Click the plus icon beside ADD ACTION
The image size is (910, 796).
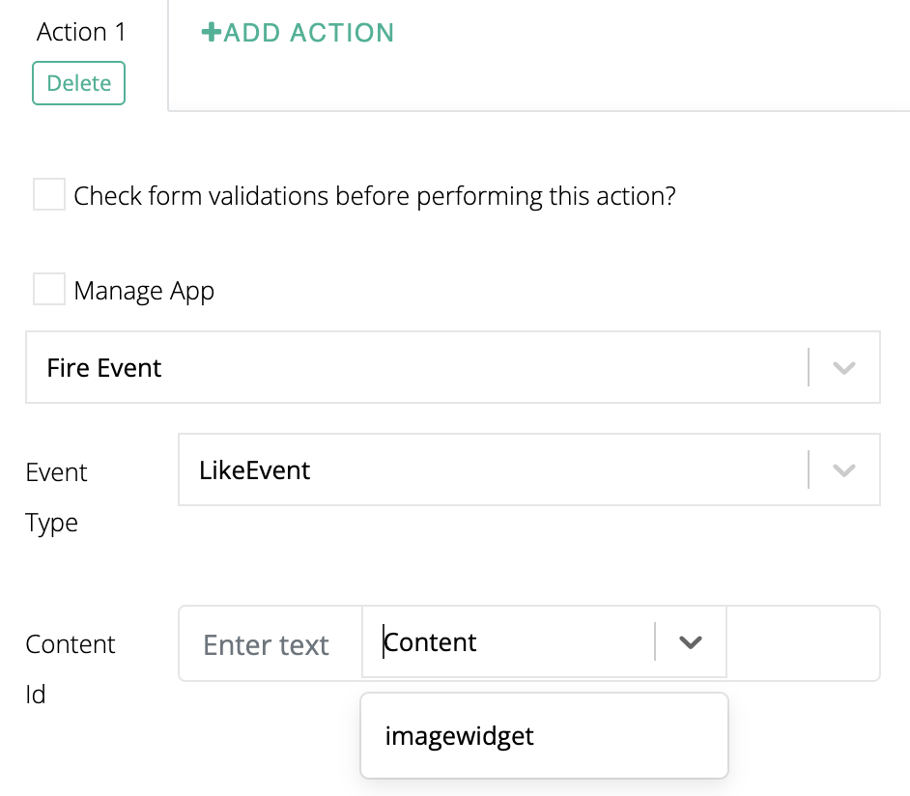coord(211,33)
